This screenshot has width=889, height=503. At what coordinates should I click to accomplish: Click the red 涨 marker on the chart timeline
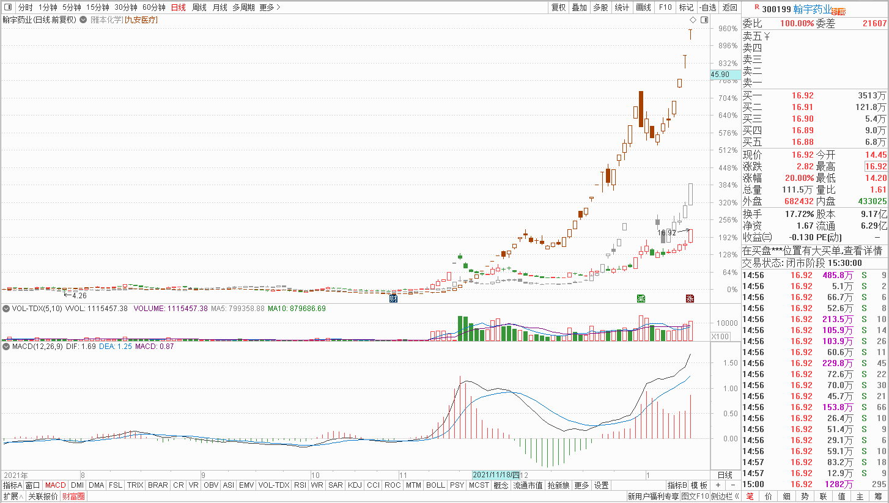pos(690,298)
